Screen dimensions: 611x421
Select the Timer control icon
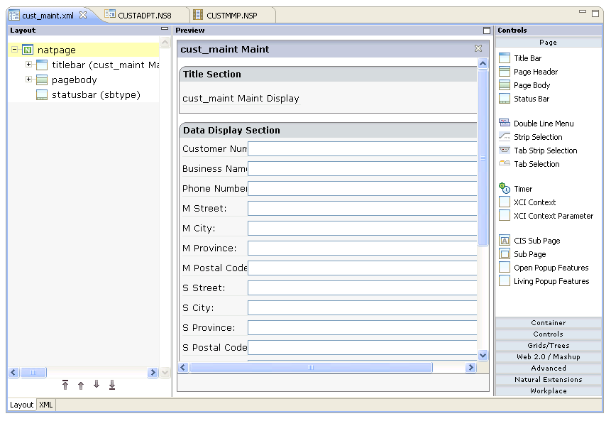[505, 189]
